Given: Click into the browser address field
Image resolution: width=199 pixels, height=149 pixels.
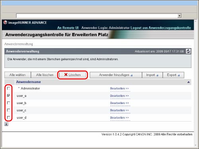Looking at the screenshot, I should (x=97, y=16).
